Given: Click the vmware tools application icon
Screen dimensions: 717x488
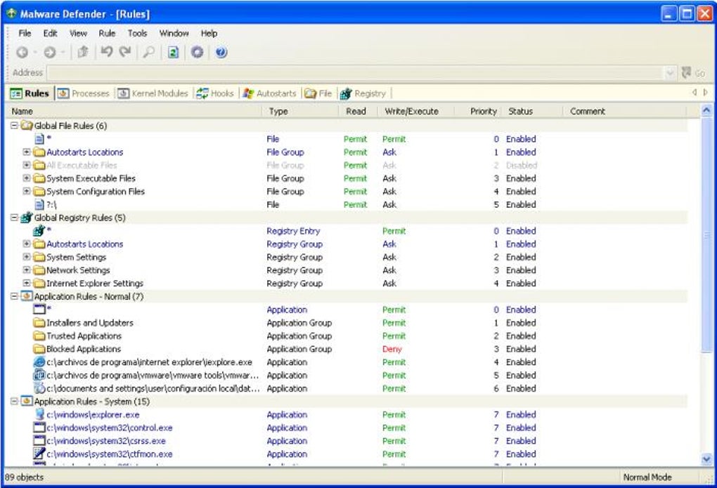Looking at the screenshot, I should [x=39, y=375].
